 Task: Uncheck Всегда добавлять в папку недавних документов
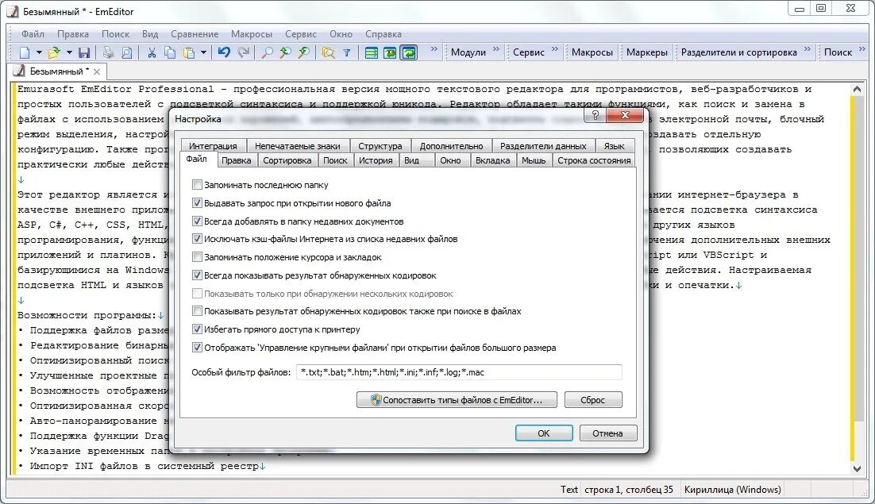[197, 221]
